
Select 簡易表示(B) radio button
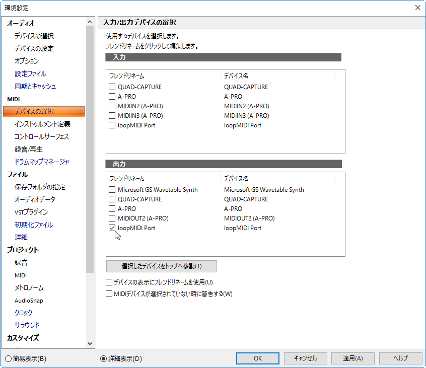pos(8,359)
